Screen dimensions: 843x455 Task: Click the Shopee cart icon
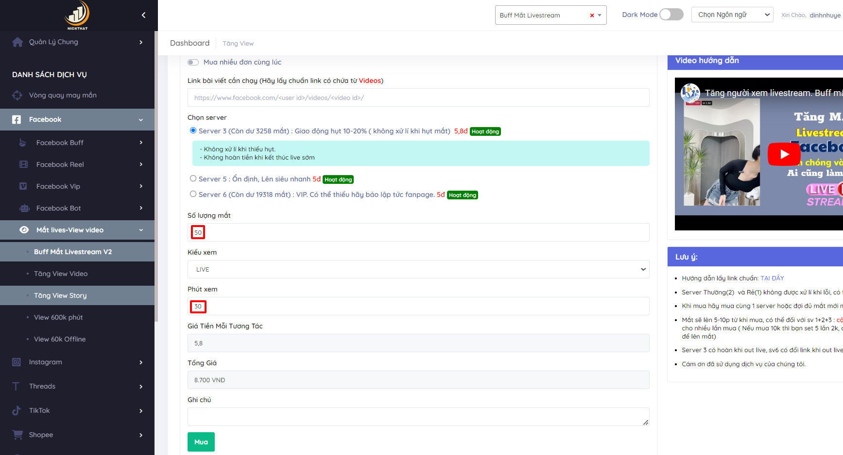coord(17,435)
